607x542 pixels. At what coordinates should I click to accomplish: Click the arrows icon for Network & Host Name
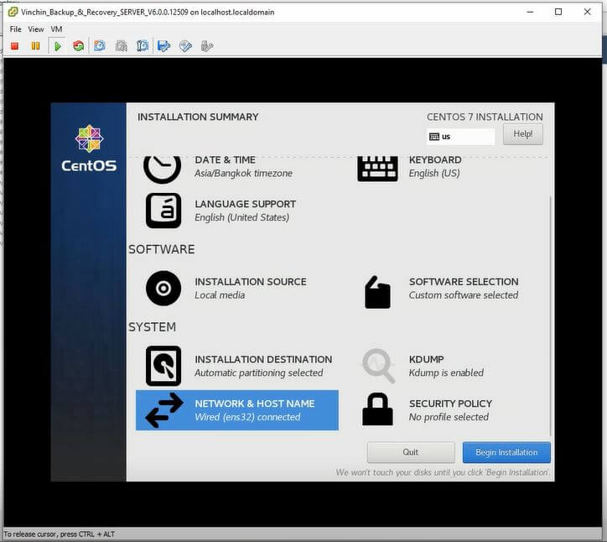164,410
